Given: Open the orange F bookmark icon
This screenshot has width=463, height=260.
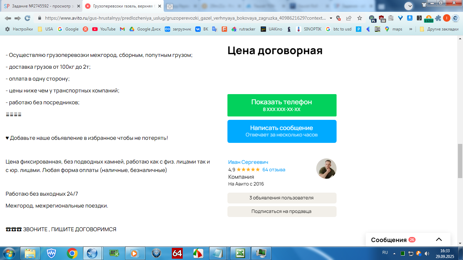Looking at the screenshot, I should click(224, 29).
